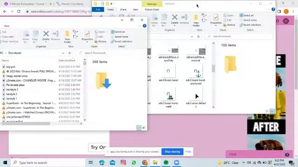The height and width of the screenshot is (167, 298).
Task: Click Stop sharing button
Action: (x=172, y=152)
